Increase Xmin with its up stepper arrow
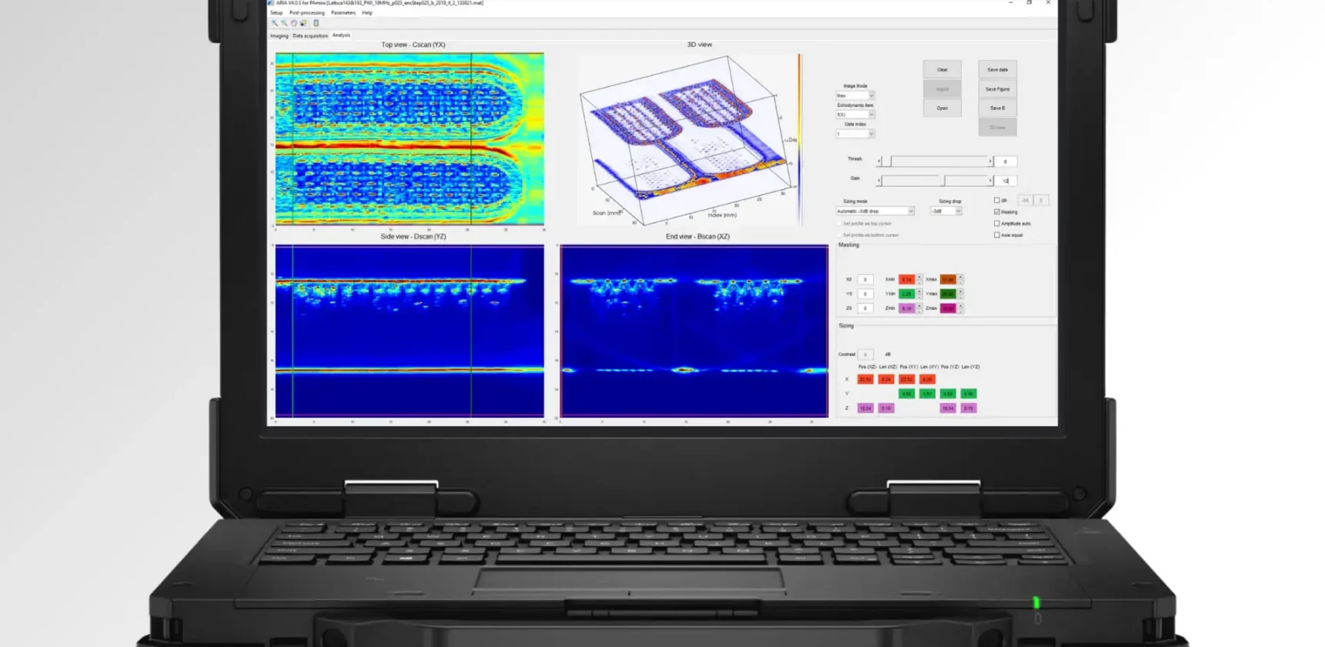This screenshot has height=647, width=1325. pyautogui.click(x=919, y=277)
